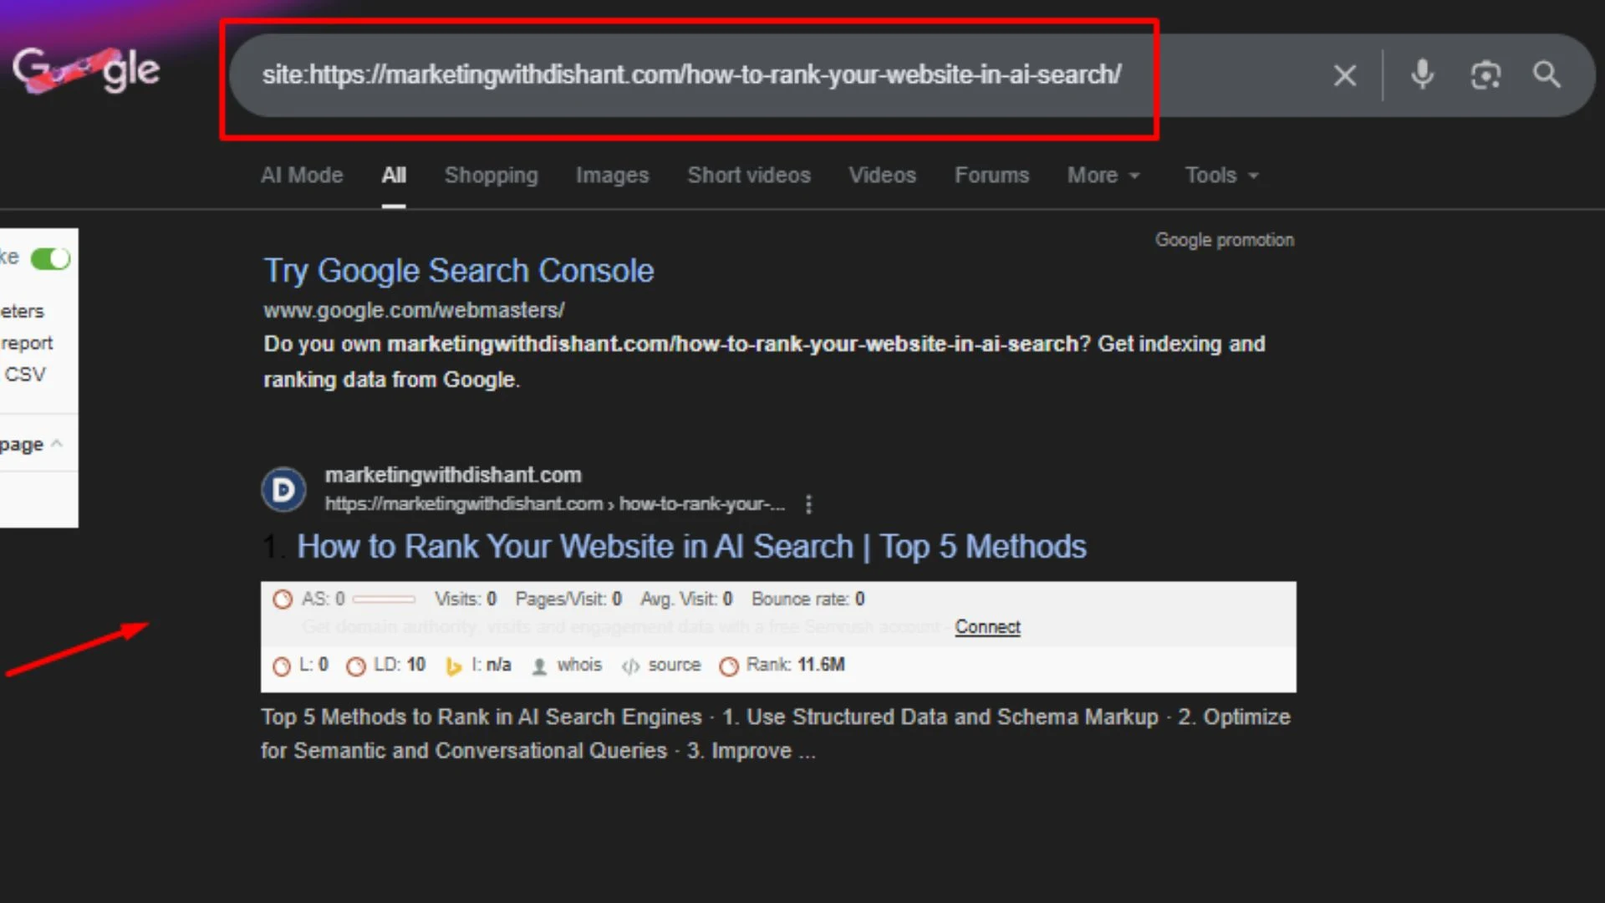This screenshot has width=1605, height=903.
Task: Activate voice search with the microphone icon
Action: [x=1422, y=75]
